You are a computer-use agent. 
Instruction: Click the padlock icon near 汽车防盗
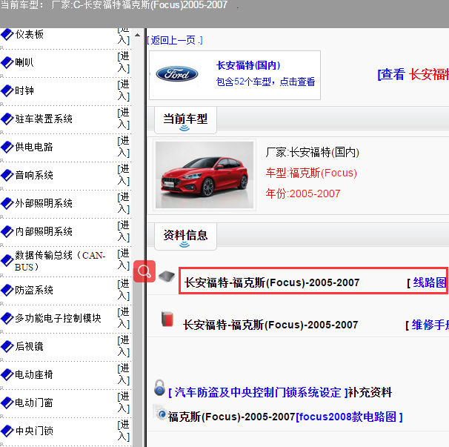click(x=159, y=388)
